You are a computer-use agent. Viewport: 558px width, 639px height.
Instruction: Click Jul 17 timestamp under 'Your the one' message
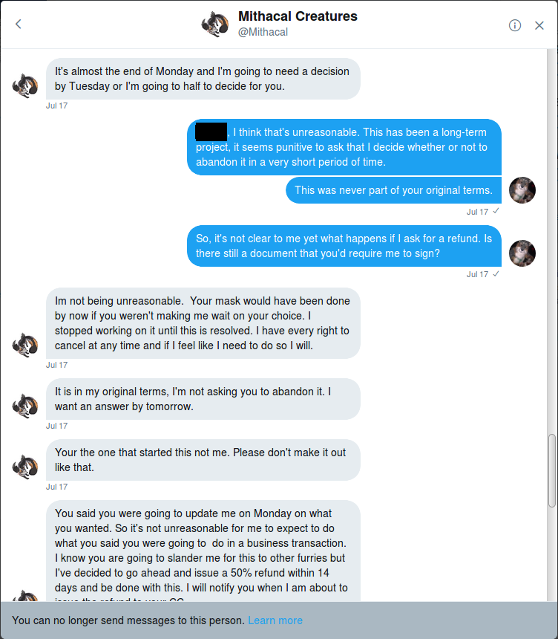click(x=56, y=487)
